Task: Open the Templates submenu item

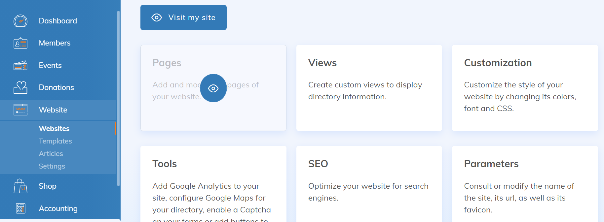Action: click(55, 141)
